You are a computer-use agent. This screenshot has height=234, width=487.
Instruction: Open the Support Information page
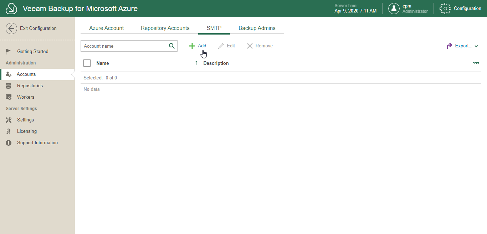pos(37,142)
